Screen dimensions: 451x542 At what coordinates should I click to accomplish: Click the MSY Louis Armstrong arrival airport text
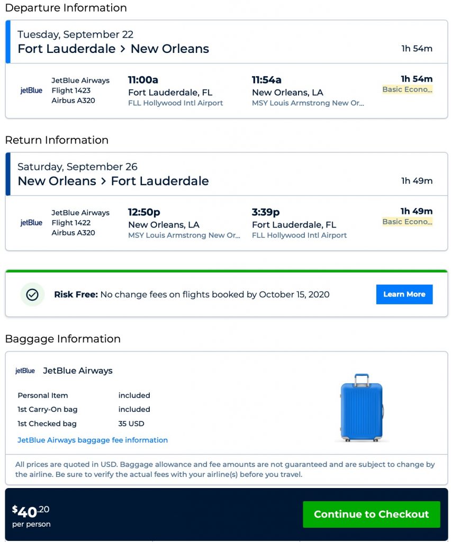click(x=308, y=103)
